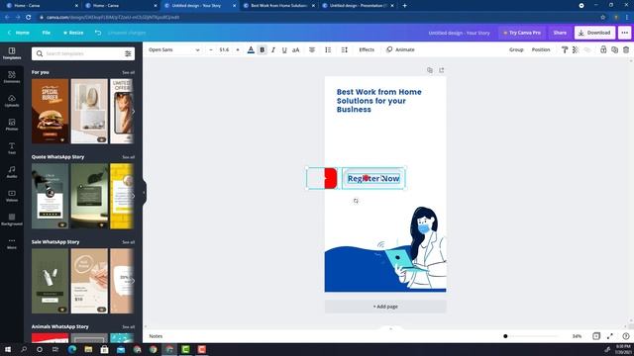Image resolution: width=634 pixels, height=356 pixels.
Task: Open the Effects panel
Action: click(x=367, y=49)
